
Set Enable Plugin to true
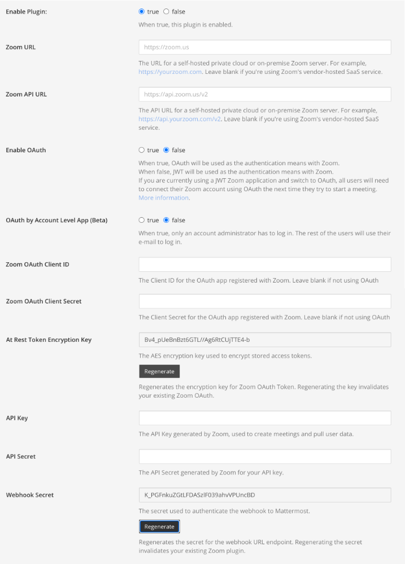coord(142,11)
